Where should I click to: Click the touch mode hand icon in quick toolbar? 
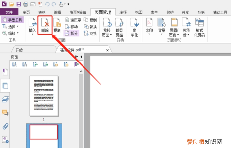(61, 4)
